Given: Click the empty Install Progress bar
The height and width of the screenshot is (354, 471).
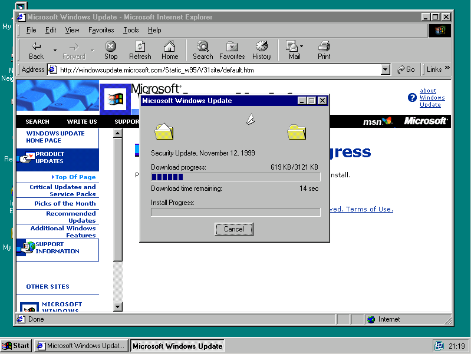Looking at the screenshot, I should [x=236, y=212].
